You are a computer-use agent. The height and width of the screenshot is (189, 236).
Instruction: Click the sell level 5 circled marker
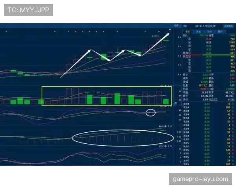click(190, 39)
